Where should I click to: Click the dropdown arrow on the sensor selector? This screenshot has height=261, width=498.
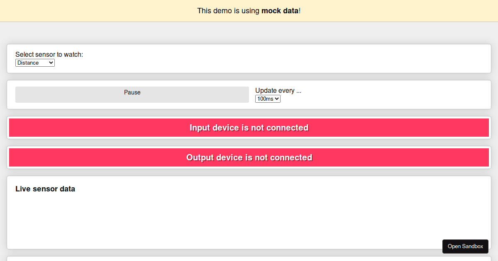51,63
